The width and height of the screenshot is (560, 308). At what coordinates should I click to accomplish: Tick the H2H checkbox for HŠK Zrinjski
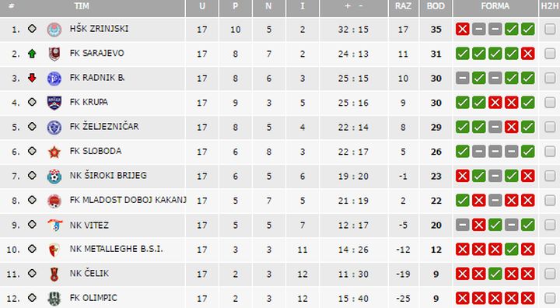[x=550, y=29]
